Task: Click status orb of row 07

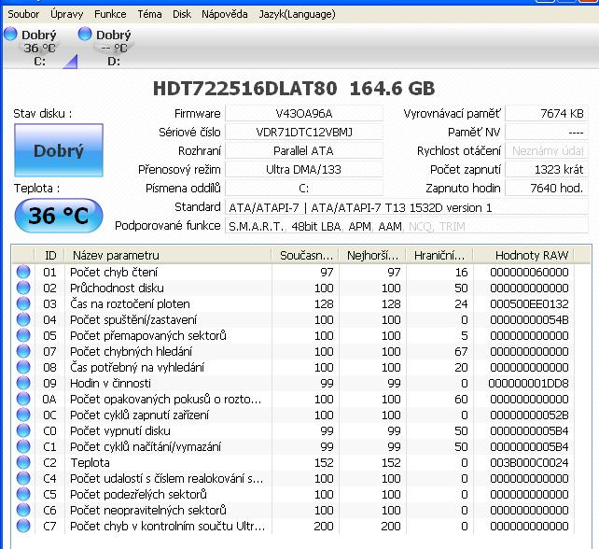Action: click(x=23, y=351)
